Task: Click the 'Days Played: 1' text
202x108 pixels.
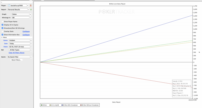Action: [178, 93]
